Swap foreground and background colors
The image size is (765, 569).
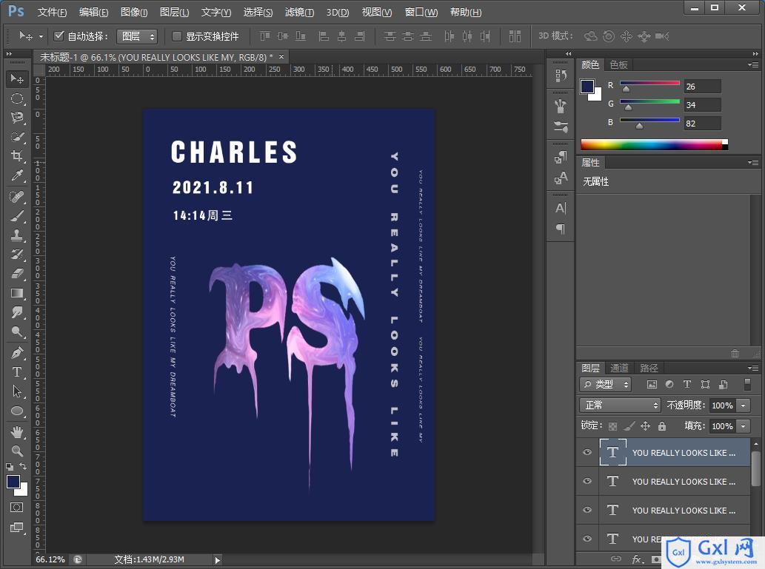coord(23,466)
